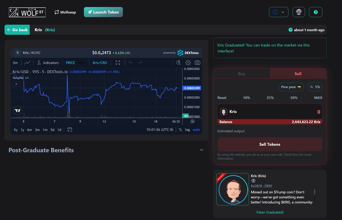
Task: Change the chart style line icon
Action: pos(27,63)
